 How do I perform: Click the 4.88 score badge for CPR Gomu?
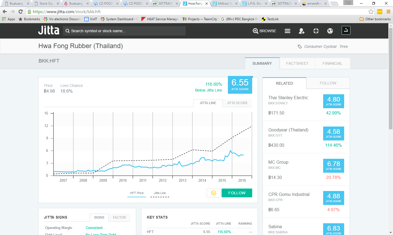pyautogui.click(x=334, y=198)
